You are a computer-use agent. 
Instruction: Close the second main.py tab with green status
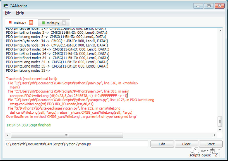(x=64, y=23)
